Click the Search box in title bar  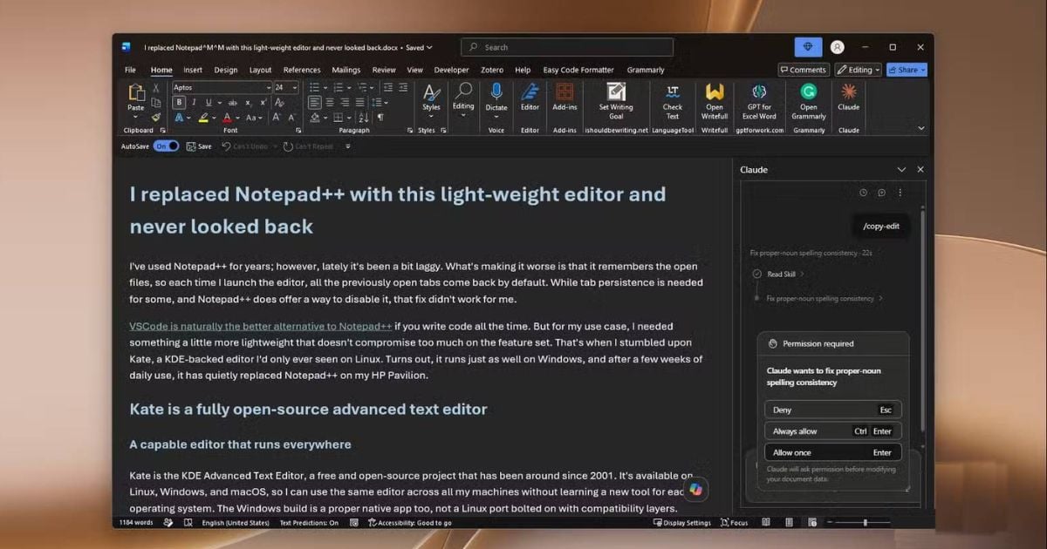point(567,47)
